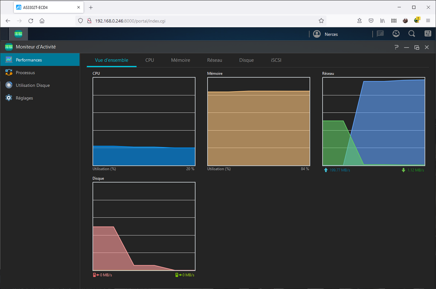The image size is (436, 289).
Task: Open Utilisation Disque in the sidebar
Action: click(40, 85)
